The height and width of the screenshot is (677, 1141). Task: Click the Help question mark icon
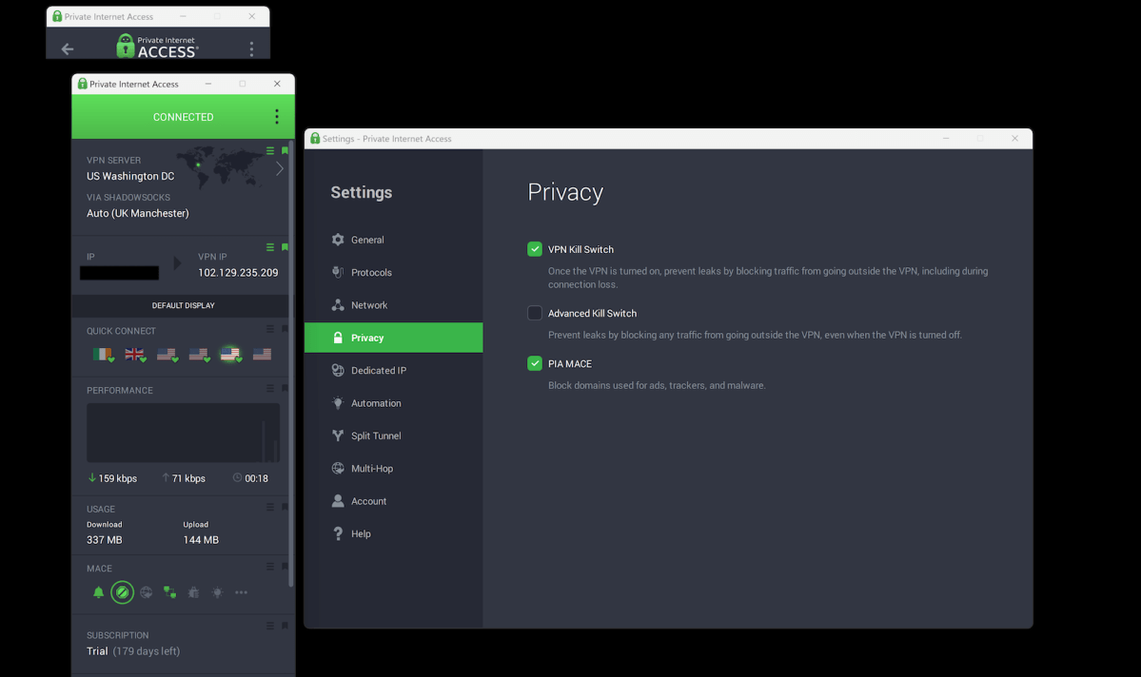[x=338, y=533]
